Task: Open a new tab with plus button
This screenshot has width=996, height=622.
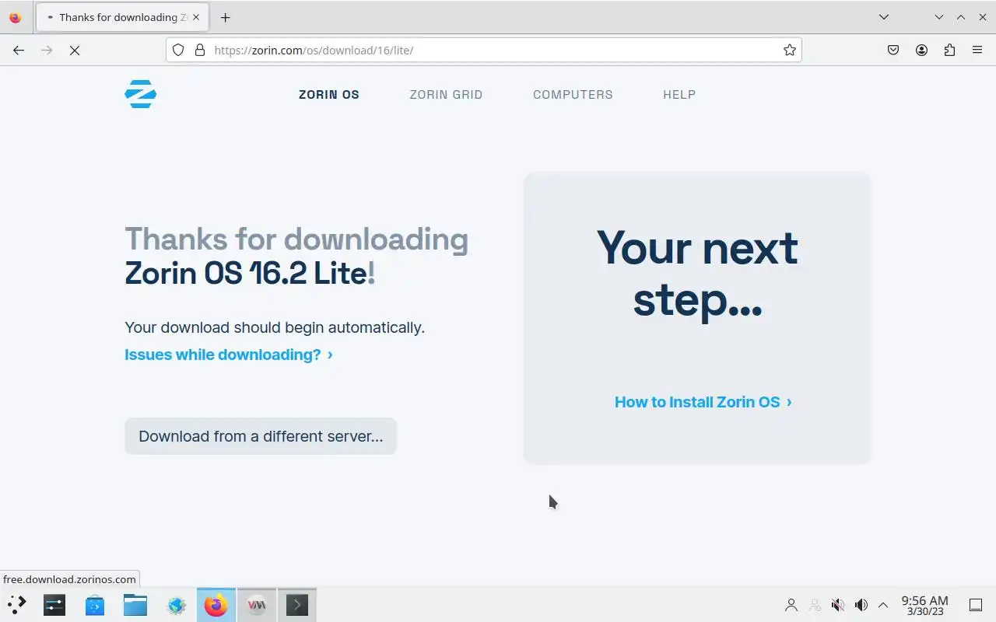Action: point(225,17)
